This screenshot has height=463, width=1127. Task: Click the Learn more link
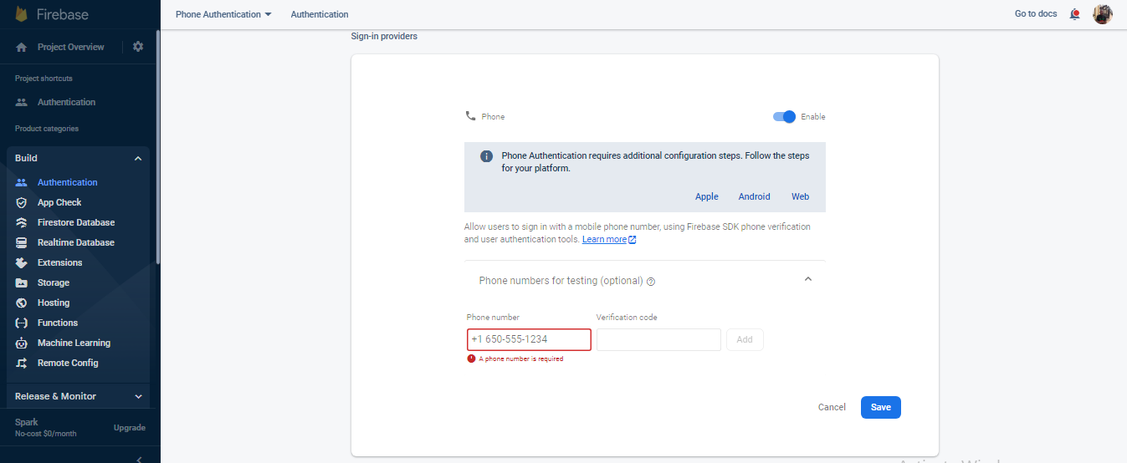tap(604, 239)
